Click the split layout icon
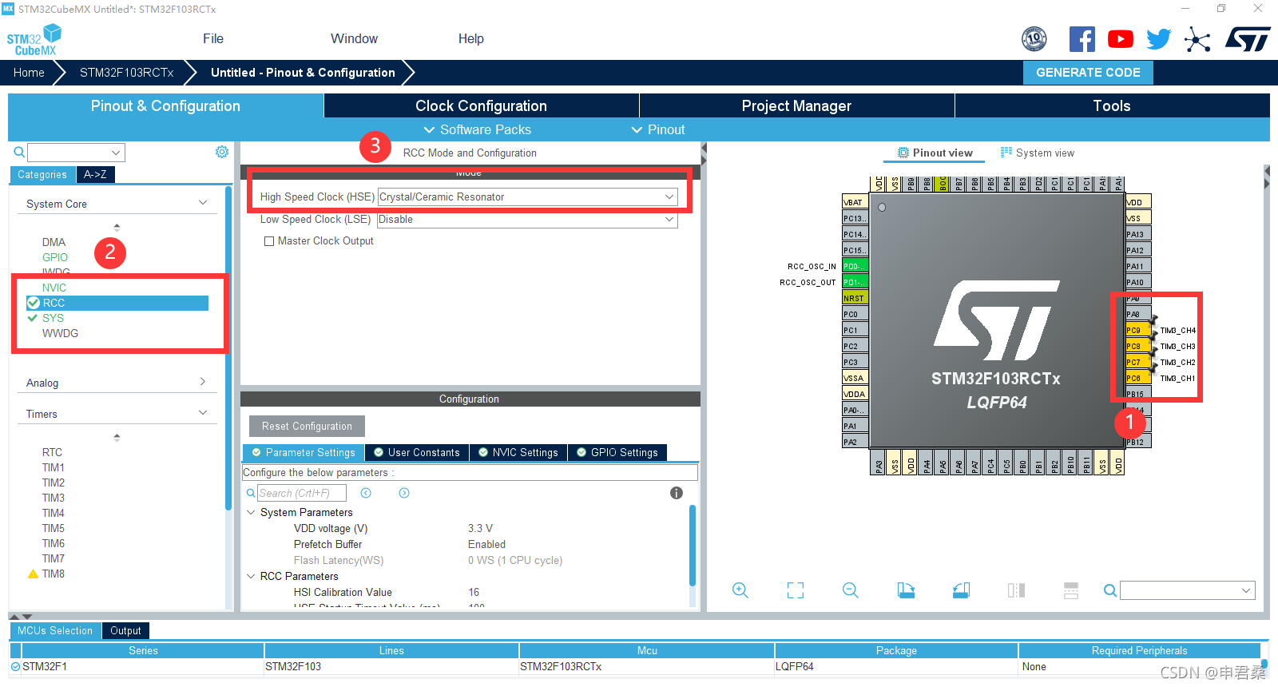The image size is (1278, 687). coord(1071,590)
